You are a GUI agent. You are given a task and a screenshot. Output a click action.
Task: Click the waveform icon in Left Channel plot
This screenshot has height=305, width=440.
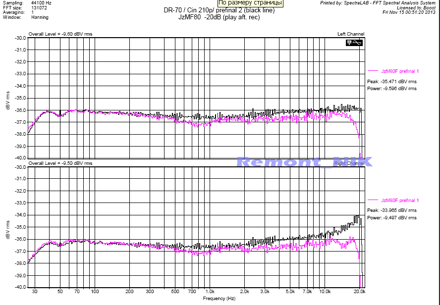pos(355,43)
